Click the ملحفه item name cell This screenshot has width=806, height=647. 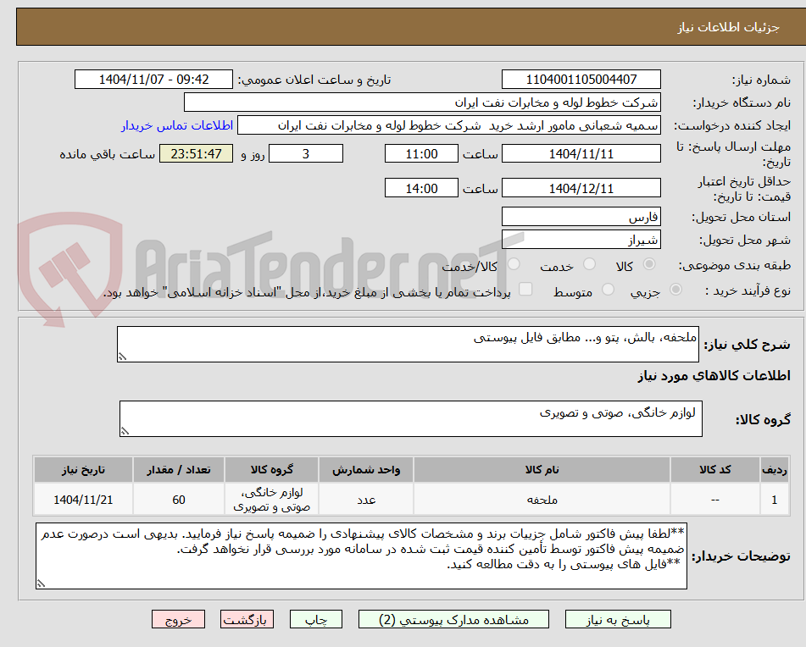(x=542, y=499)
